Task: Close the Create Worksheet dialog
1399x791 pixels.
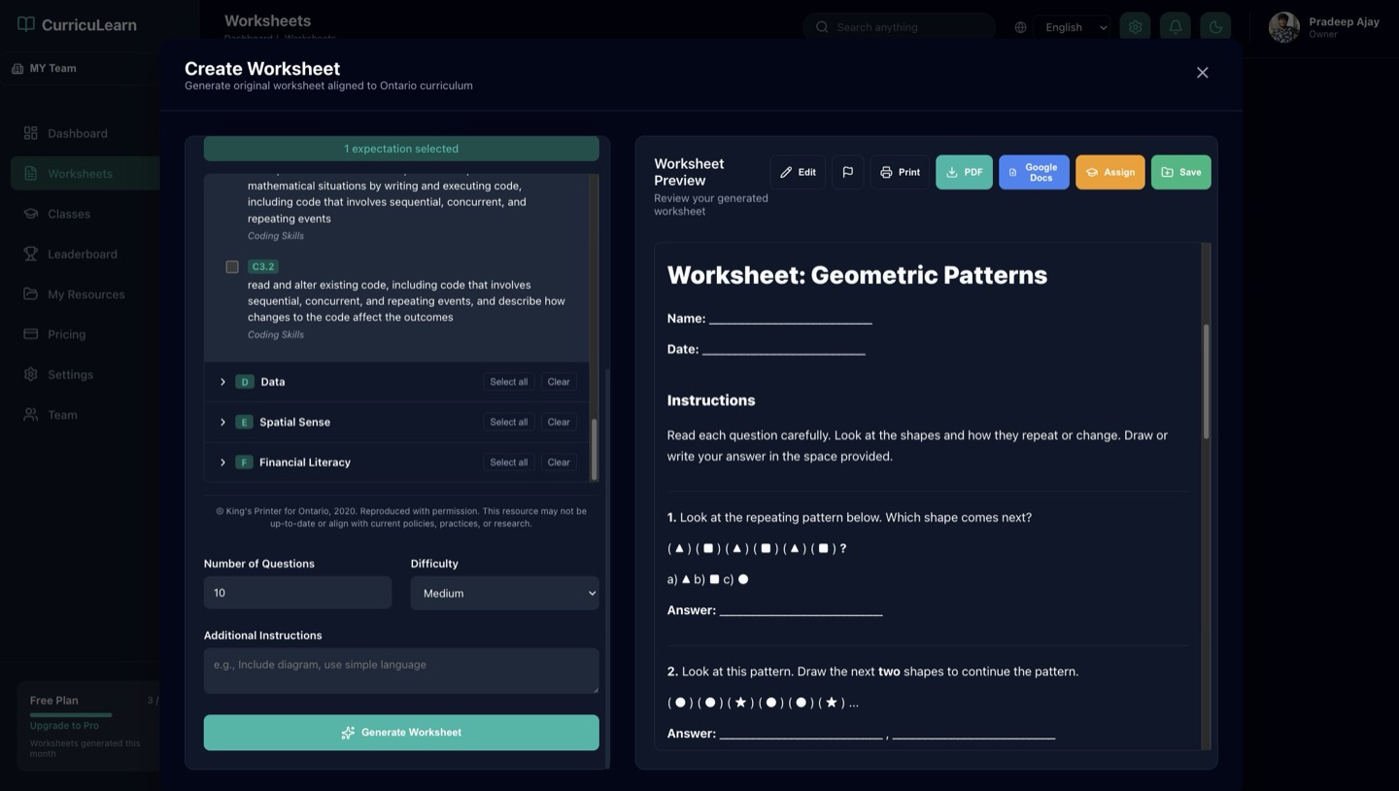Action: (1203, 73)
